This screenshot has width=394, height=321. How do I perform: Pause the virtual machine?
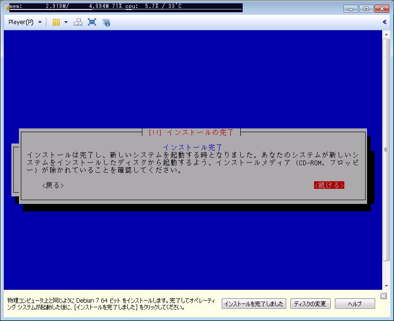point(56,22)
